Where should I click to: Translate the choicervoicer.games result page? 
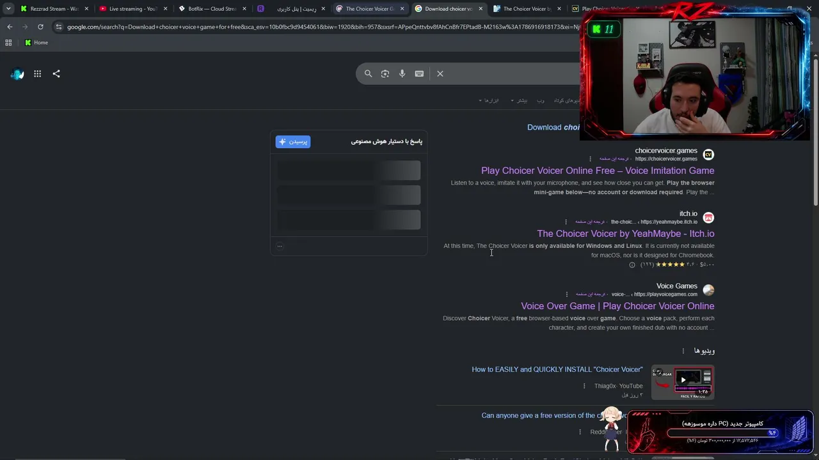(x=614, y=158)
